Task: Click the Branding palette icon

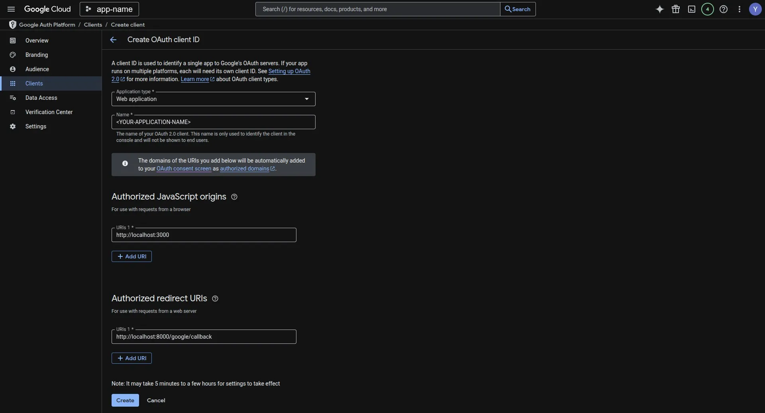Action: pos(13,55)
